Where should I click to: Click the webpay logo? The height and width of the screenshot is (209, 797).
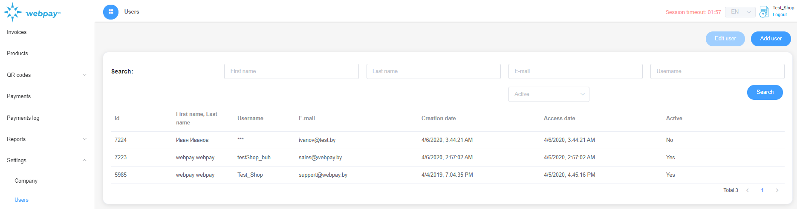(32, 13)
